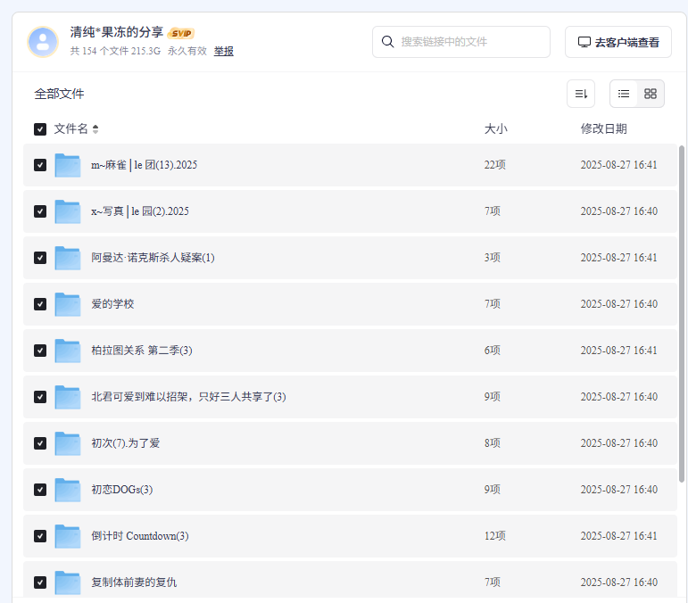Click the 大小 column header
Screen dimensions: 688x603
point(495,129)
